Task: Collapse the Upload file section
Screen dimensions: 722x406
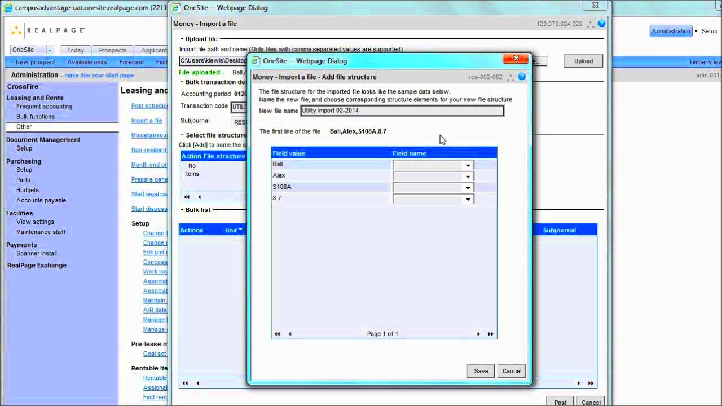Action: point(181,39)
